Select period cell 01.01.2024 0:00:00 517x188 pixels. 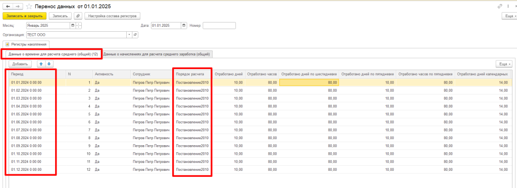[x=37, y=82]
